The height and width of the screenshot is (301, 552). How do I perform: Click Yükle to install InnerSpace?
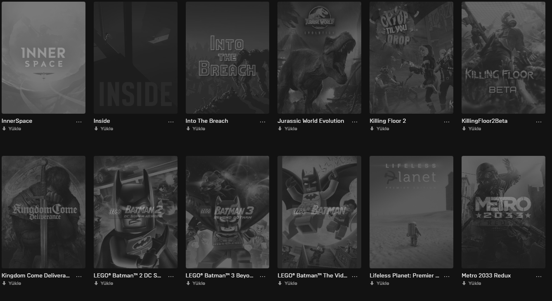12,129
